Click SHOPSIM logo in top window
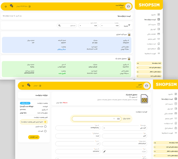 (149, 5)
